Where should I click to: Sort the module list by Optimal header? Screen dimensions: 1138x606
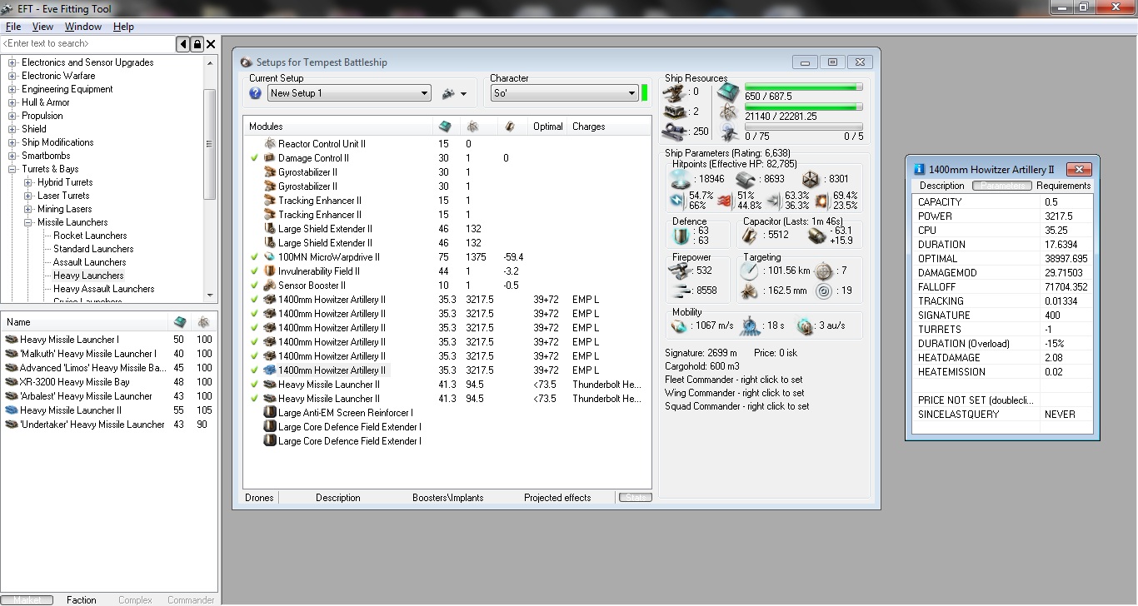[548, 127]
